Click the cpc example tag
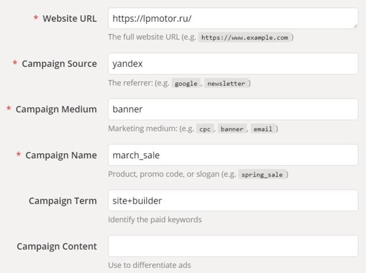 (x=205, y=129)
